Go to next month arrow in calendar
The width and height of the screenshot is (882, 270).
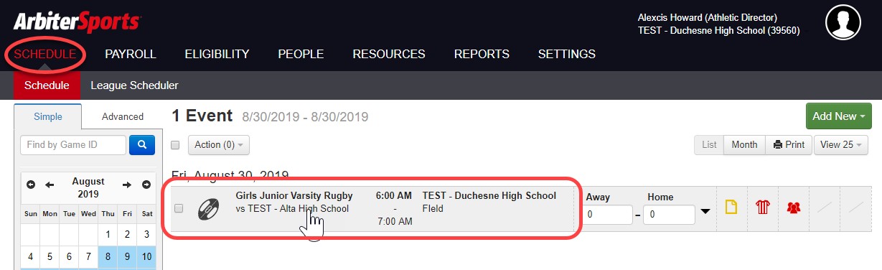tap(126, 185)
